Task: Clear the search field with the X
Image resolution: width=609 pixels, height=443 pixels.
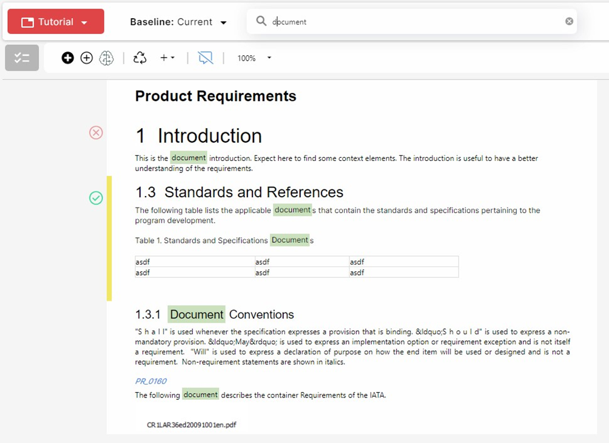Action: pos(569,21)
